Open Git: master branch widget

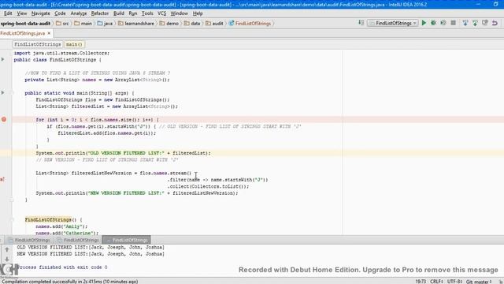click(479, 282)
